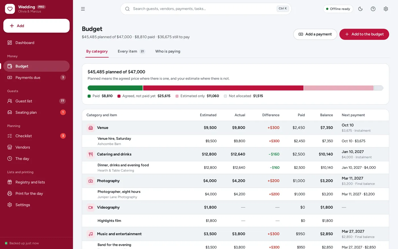
Task: Select the Photographer, eight hours item
Action: click(x=235, y=194)
